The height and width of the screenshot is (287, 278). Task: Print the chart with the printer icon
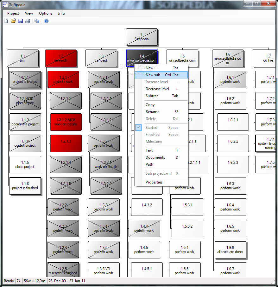(28, 21)
